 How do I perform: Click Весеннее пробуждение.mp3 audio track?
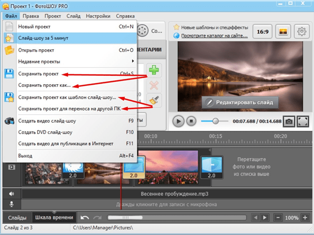(167, 194)
